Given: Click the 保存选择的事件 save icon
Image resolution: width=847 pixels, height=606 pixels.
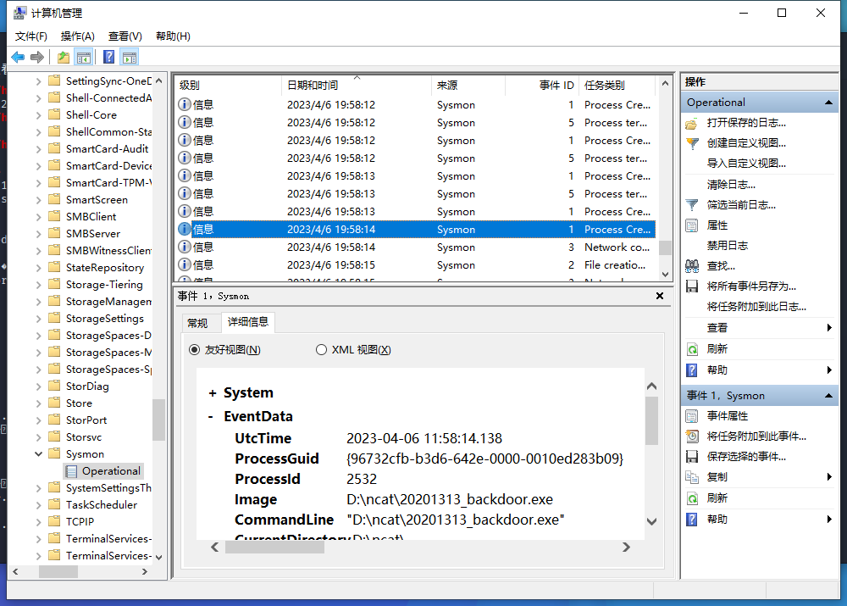Looking at the screenshot, I should 692,457.
